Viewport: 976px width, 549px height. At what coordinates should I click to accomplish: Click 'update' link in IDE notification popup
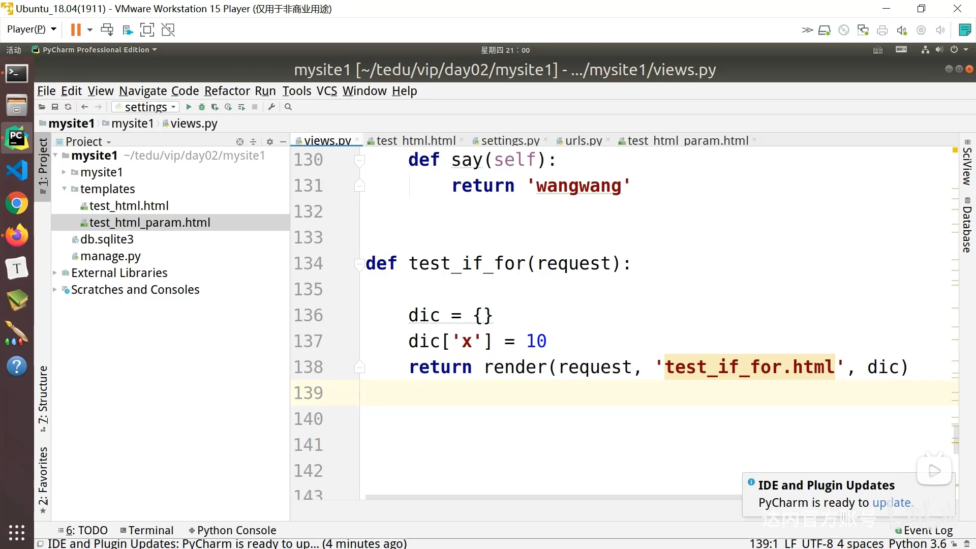892,502
